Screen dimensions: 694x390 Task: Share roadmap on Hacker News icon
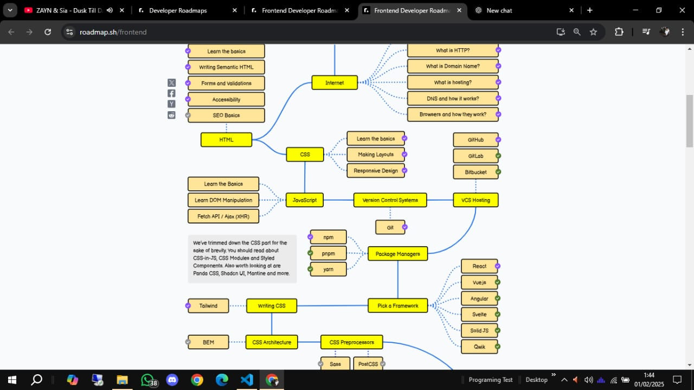point(171,104)
